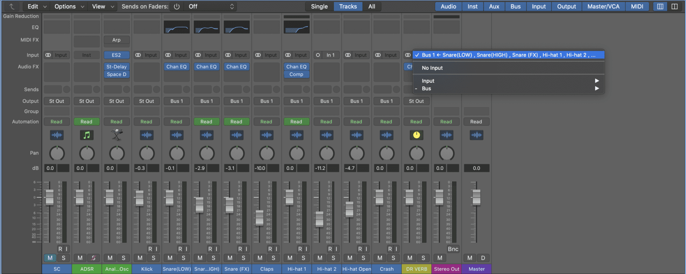Click the Master channel waveform icon
This screenshot has height=274, width=686.
point(476,135)
